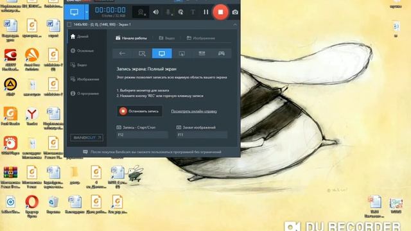Screen dimensions: 411x231
Task: Select rectangle area recording mode icon
Action: click(142, 53)
